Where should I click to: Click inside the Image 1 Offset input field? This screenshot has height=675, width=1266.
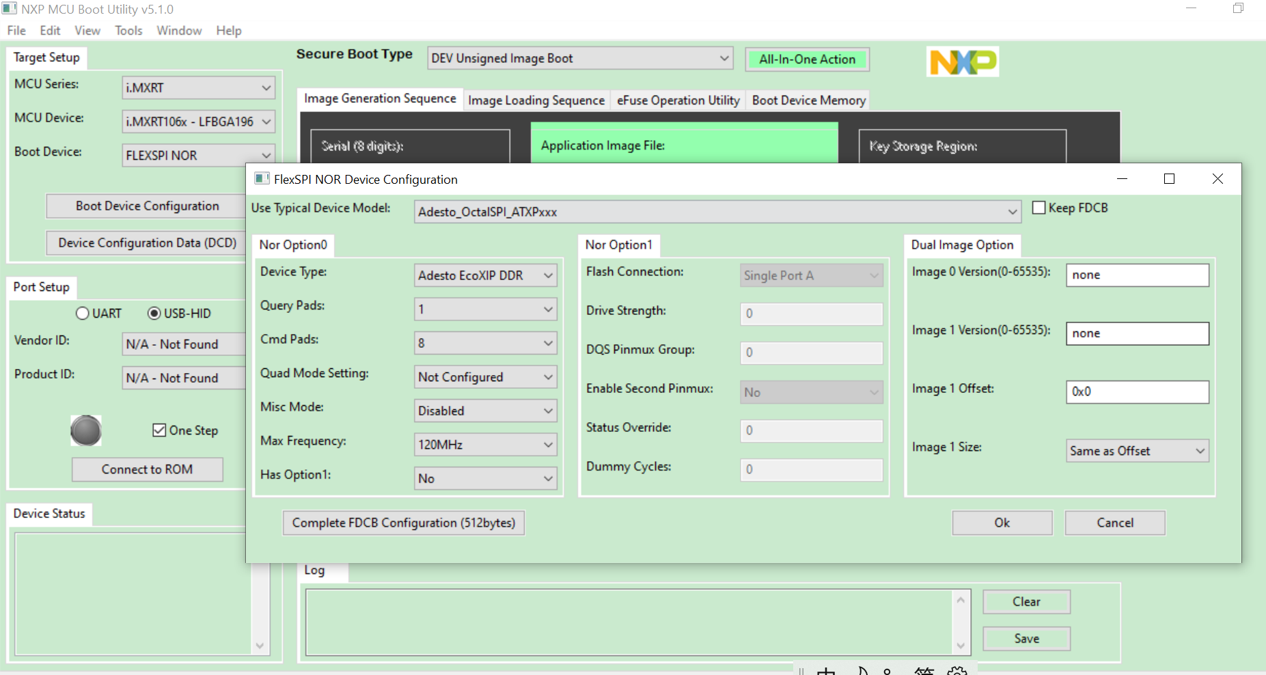(1136, 391)
